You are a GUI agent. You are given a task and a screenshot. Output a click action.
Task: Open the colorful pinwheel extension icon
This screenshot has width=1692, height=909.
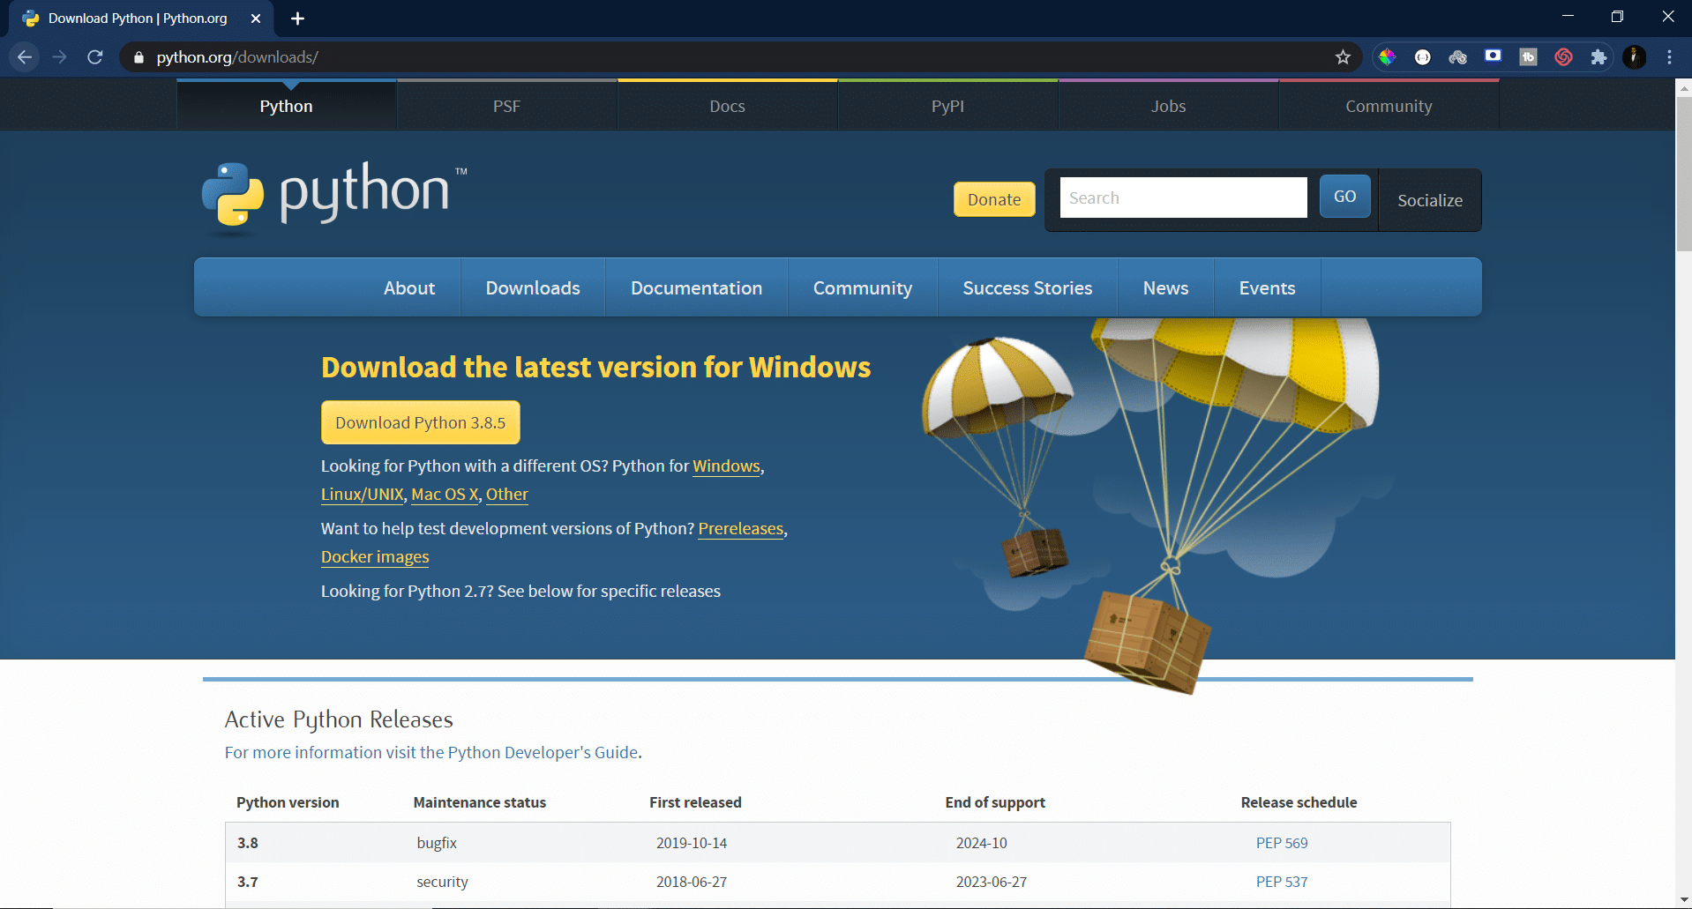(1387, 57)
